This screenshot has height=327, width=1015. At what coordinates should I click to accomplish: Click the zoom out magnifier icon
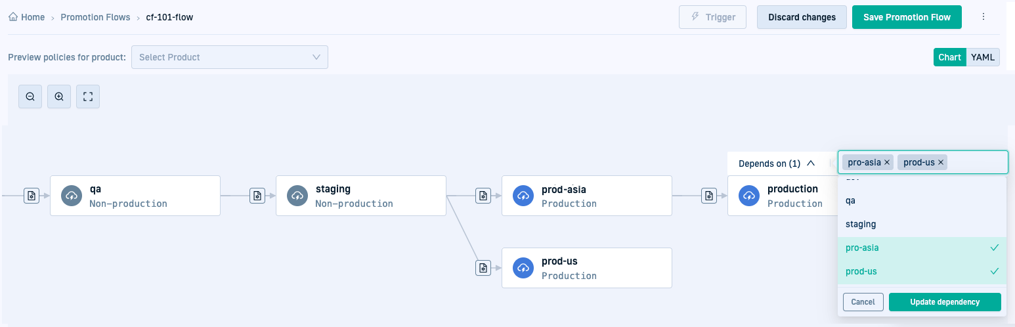point(30,97)
